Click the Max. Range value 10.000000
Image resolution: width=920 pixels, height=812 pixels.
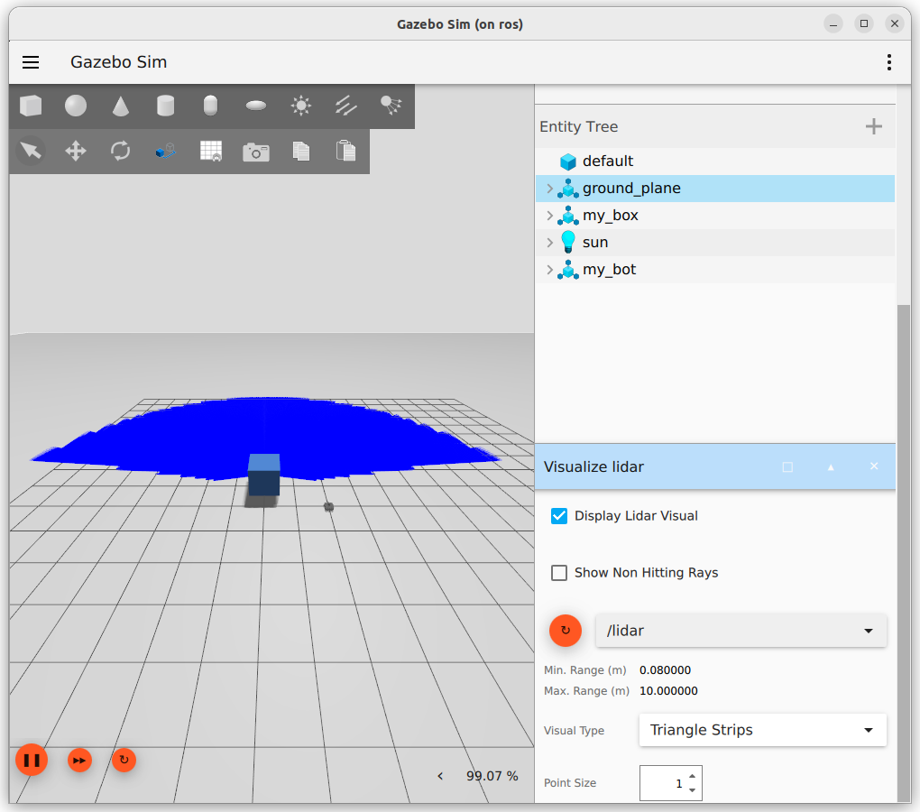(669, 691)
